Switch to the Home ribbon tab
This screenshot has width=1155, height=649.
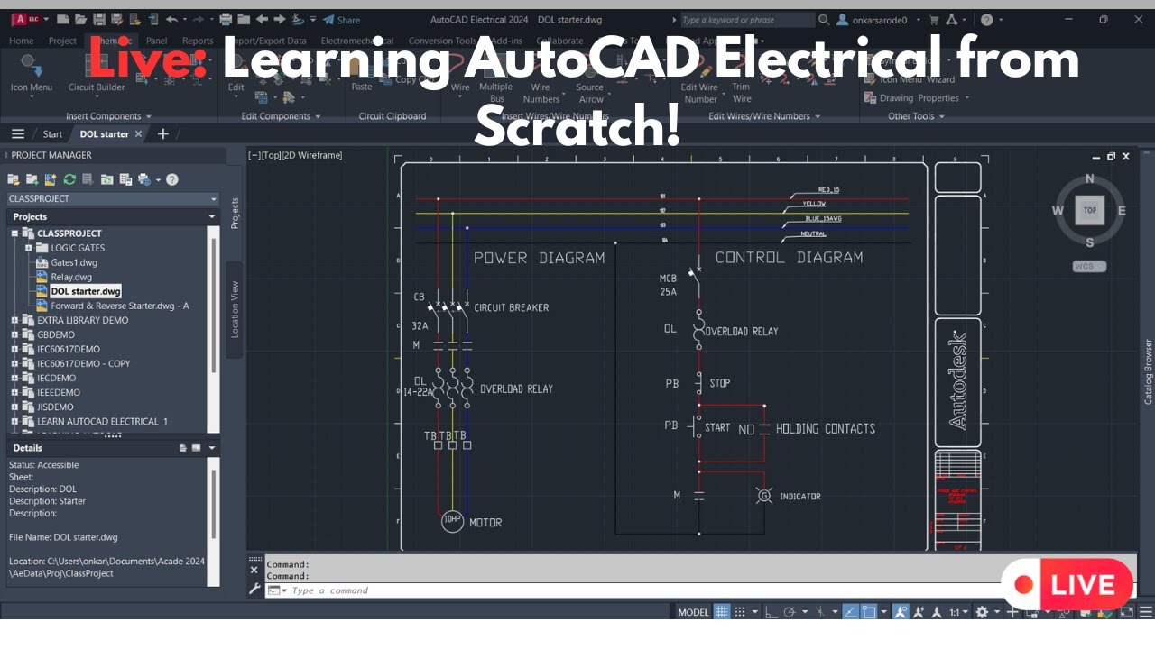(x=22, y=41)
